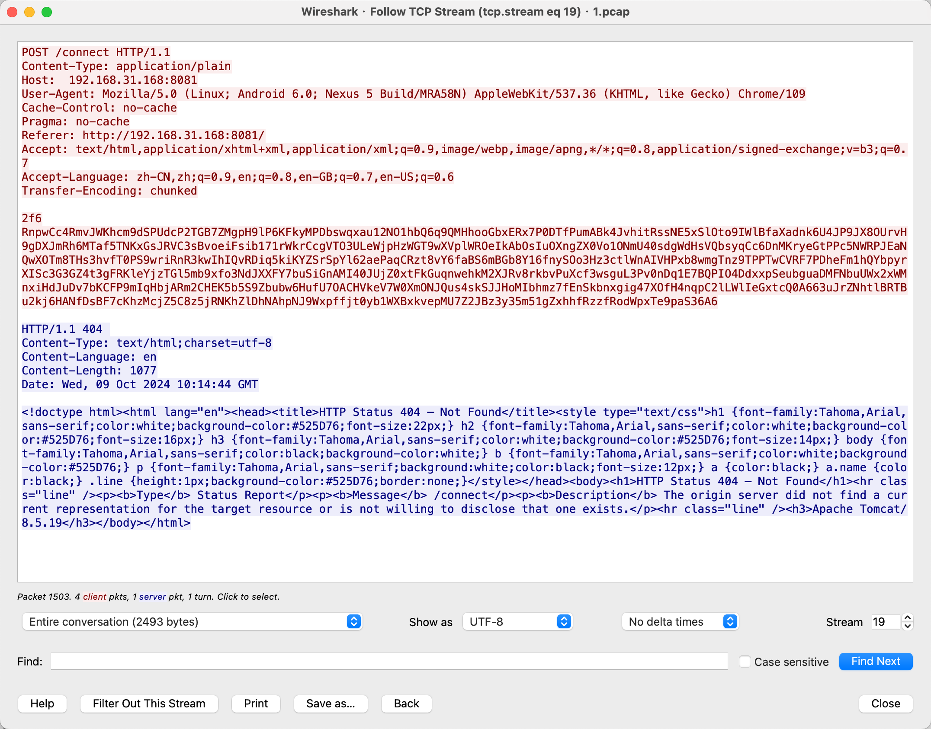Click Filter Out This Stream button
931x729 pixels.
pyautogui.click(x=149, y=703)
